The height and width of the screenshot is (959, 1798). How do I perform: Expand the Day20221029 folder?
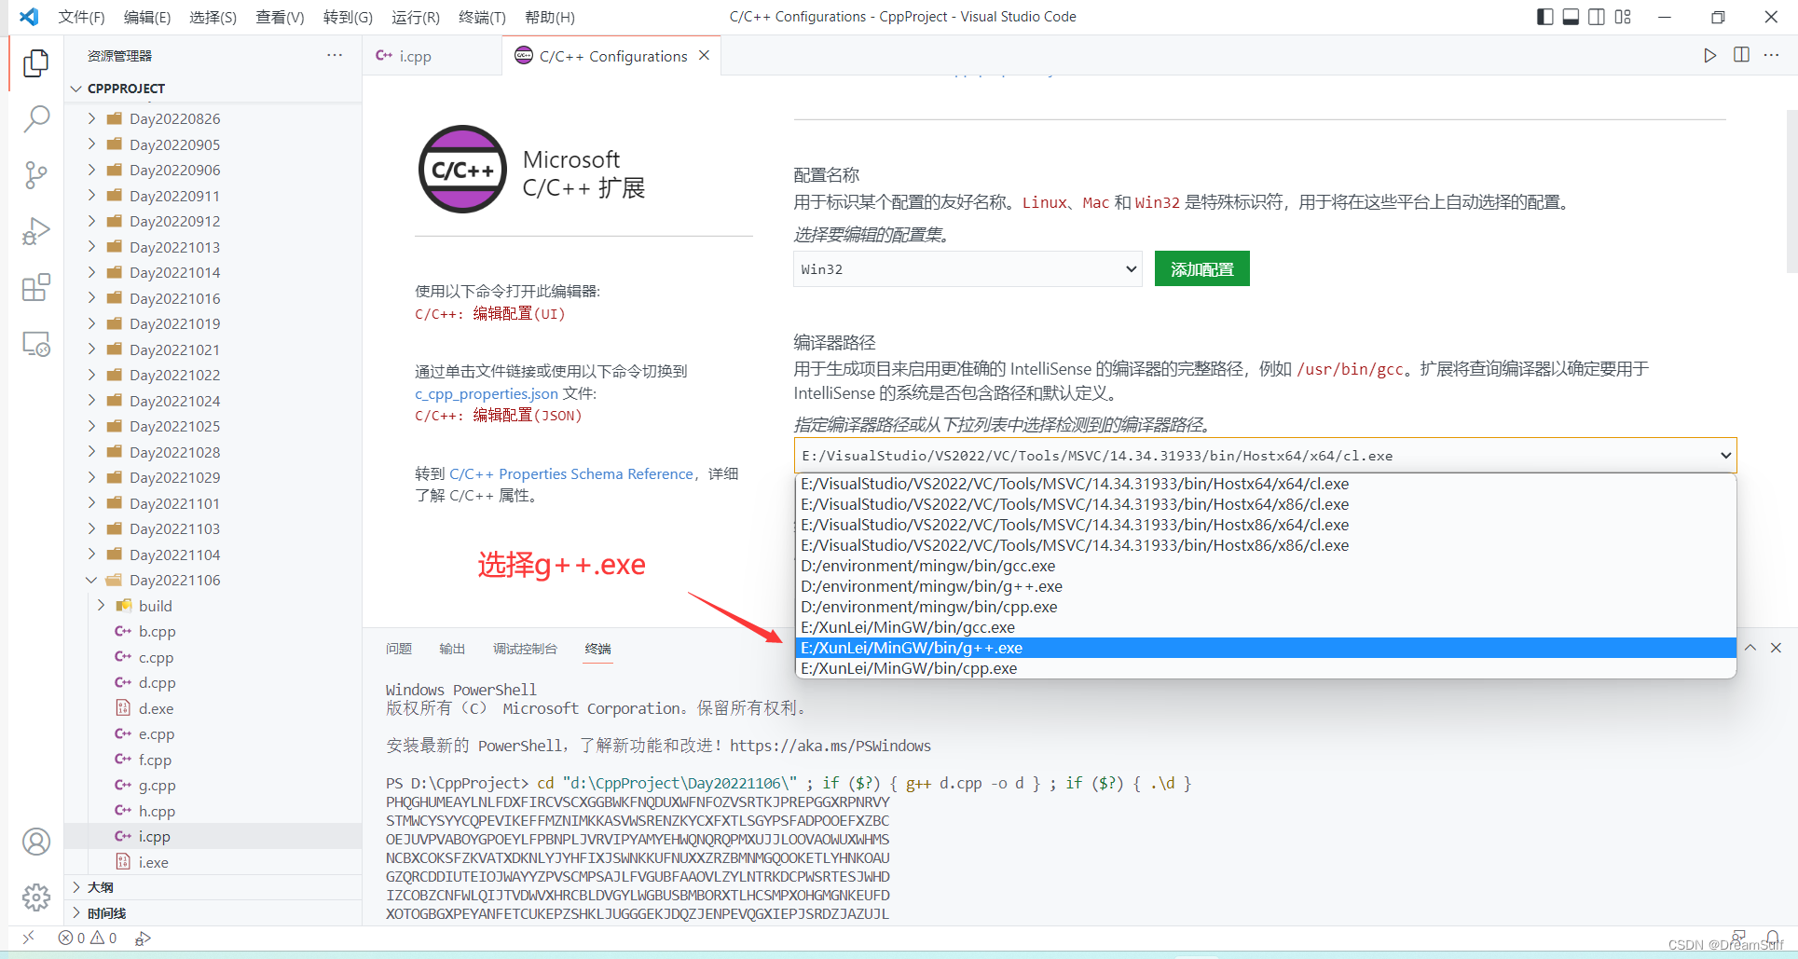(x=91, y=477)
